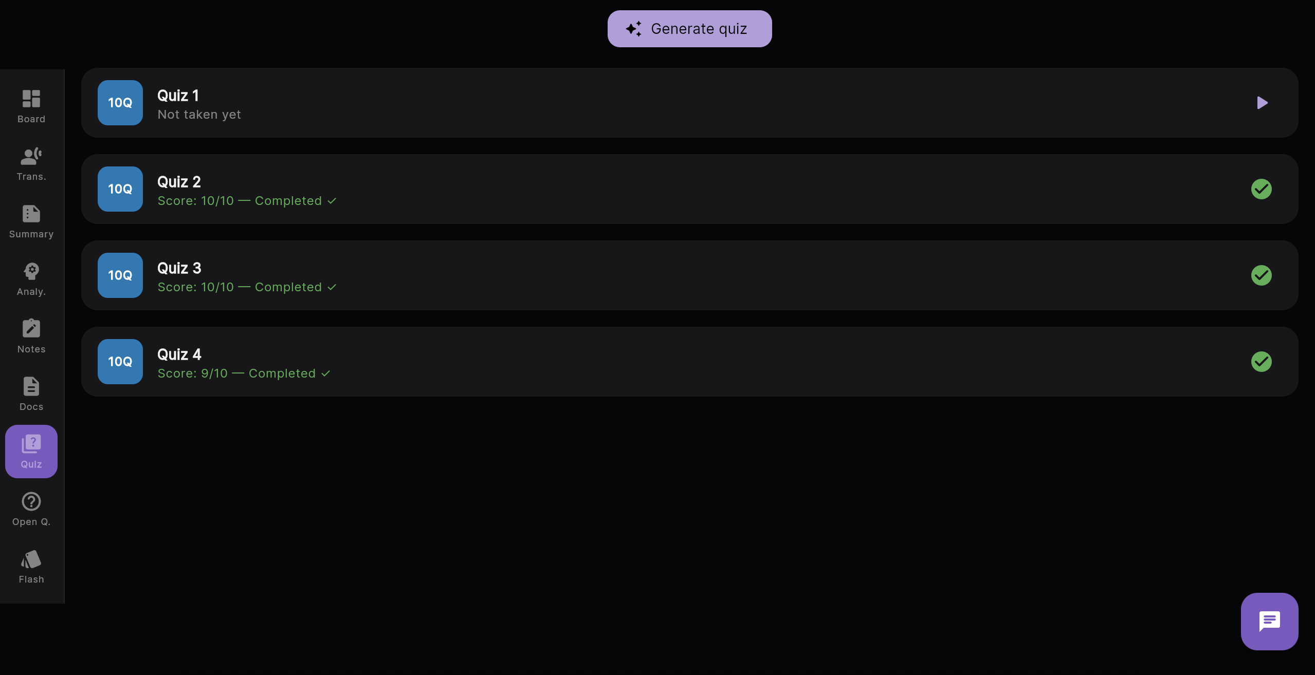Click the Generate quiz button
This screenshot has height=675, width=1315.
(x=689, y=28)
